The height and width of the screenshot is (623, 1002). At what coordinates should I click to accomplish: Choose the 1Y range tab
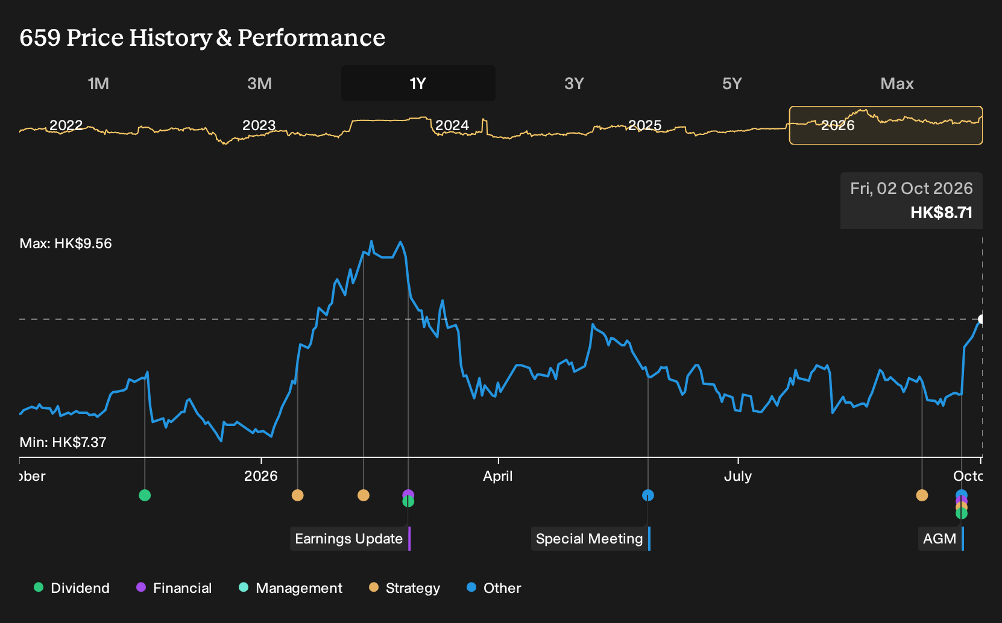(418, 83)
